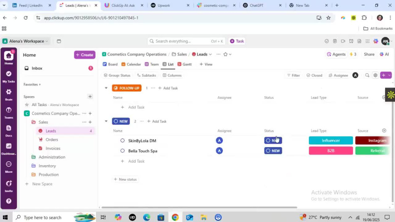Image resolution: width=395 pixels, height=222 pixels.
Task: Open Chrome in Windows taskbar
Action: pos(175,217)
